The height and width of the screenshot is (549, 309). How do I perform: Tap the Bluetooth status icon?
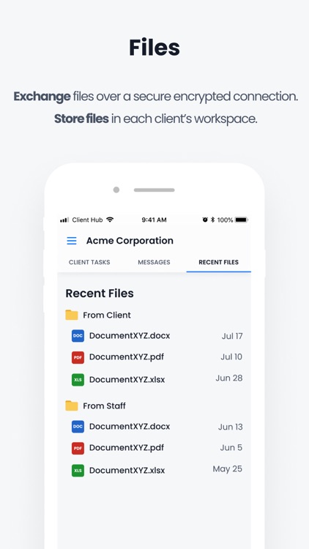pos(212,220)
